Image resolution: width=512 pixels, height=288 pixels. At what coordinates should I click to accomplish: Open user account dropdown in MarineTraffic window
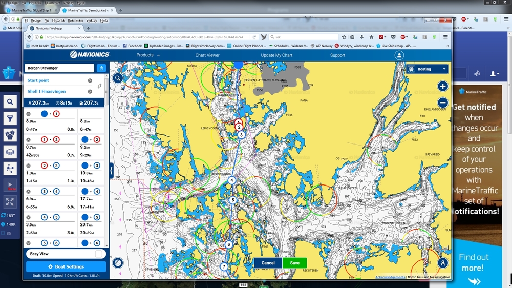coord(495,74)
